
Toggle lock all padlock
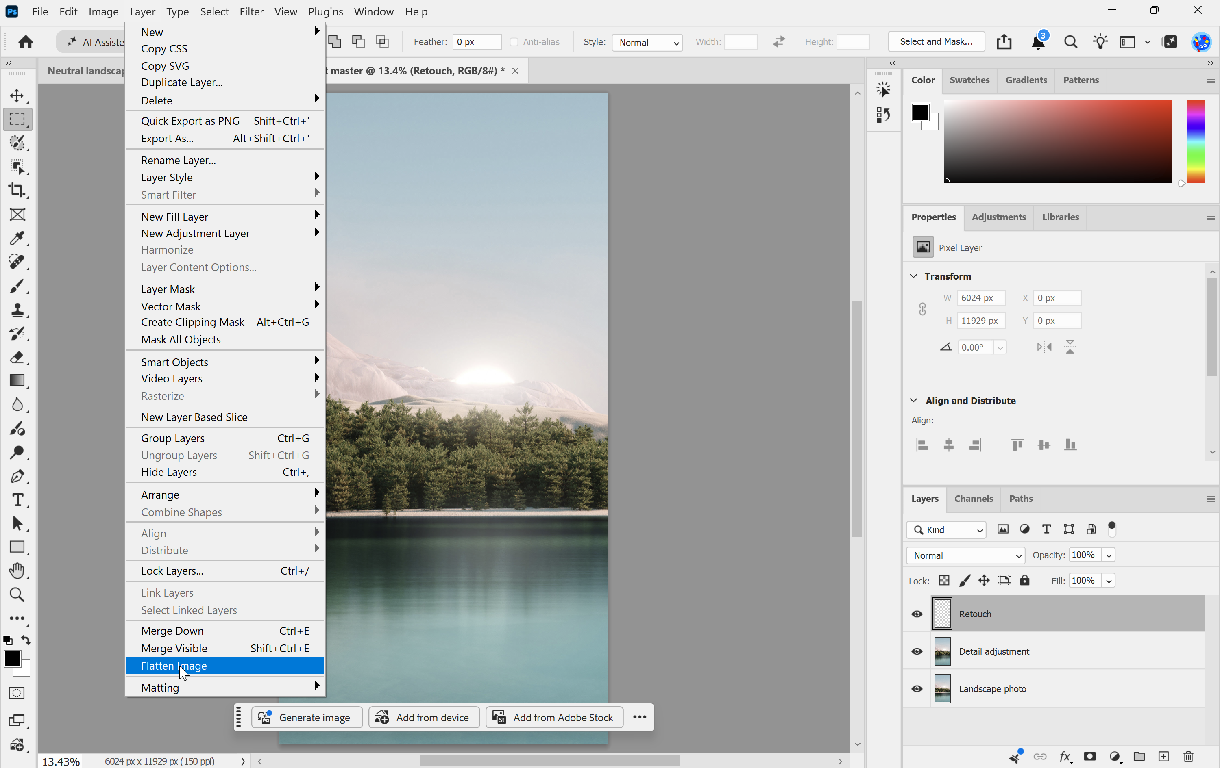point(1024,580)
